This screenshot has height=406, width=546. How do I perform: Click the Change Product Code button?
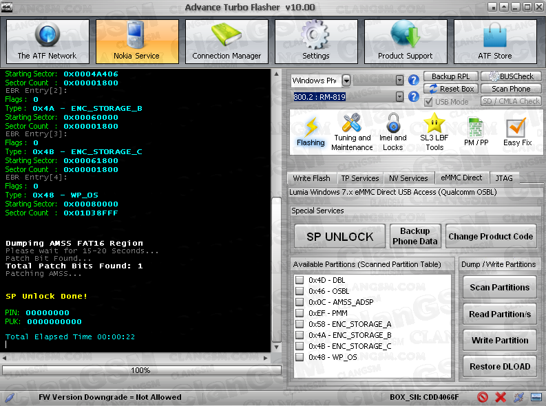point(491,237)
